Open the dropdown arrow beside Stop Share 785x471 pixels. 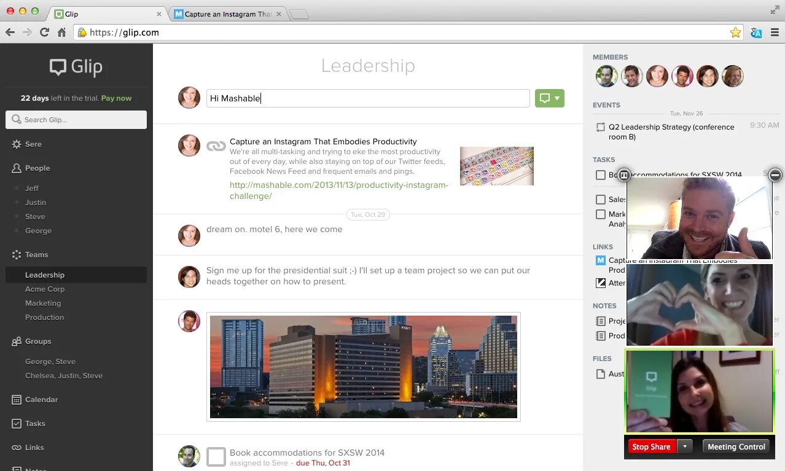coord(685,446)
